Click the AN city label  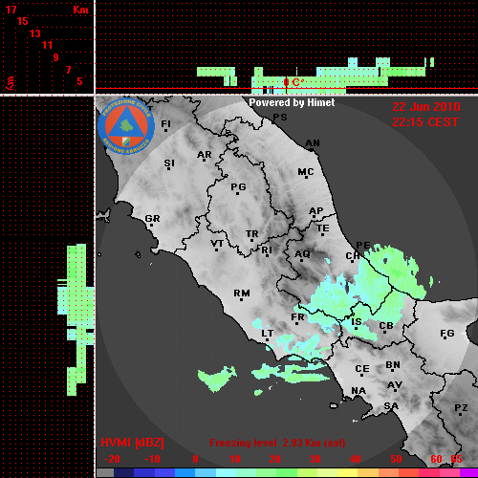(313, 143)
